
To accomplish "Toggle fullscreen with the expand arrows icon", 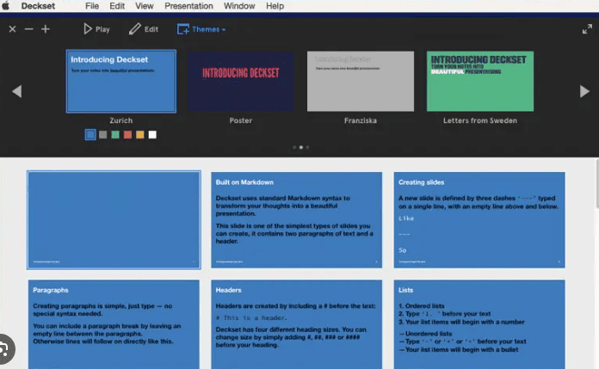I will (587, 29).
